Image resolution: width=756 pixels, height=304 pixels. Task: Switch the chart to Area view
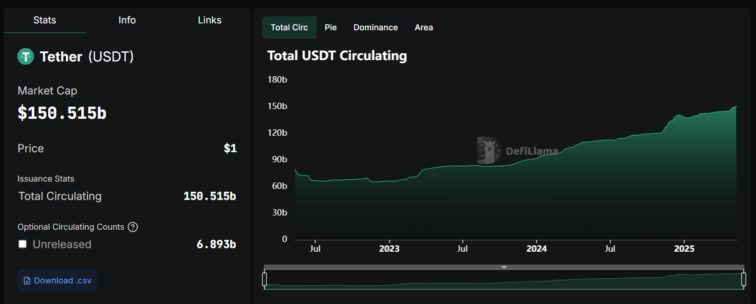(424, 28)
